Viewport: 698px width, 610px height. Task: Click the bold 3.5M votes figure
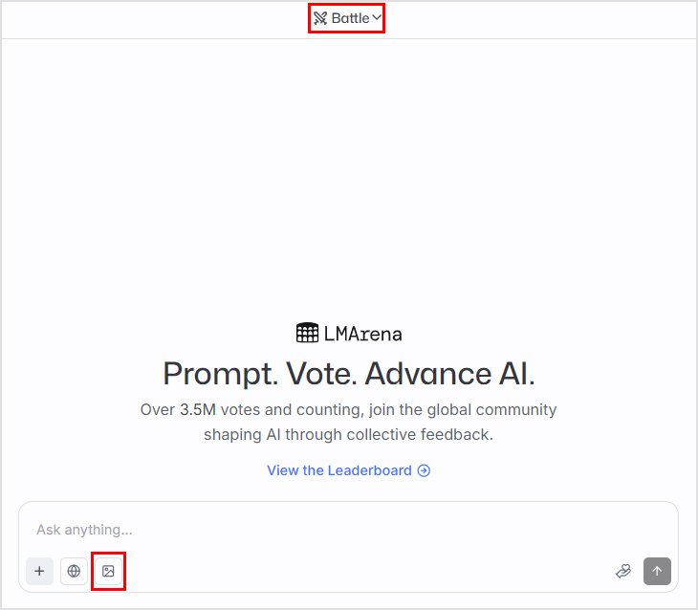[197, 409]
